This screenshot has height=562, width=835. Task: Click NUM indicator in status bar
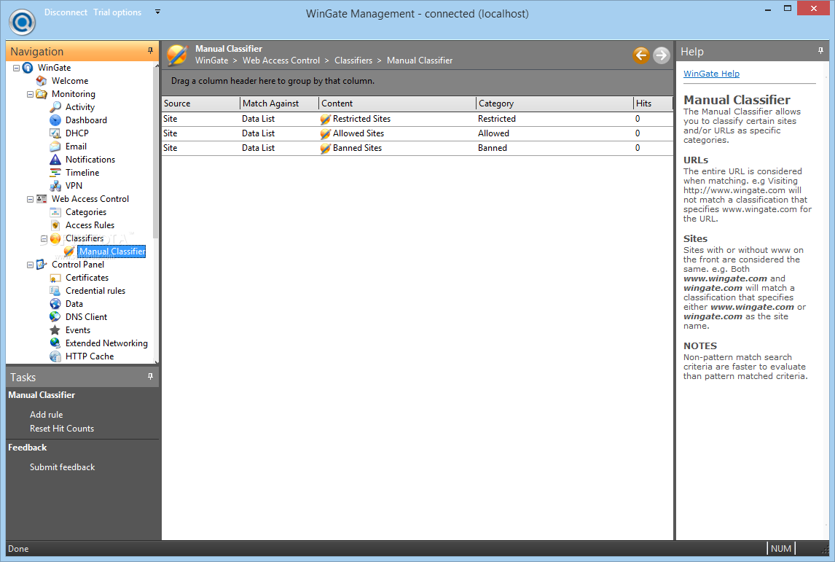tap(780, 549)
